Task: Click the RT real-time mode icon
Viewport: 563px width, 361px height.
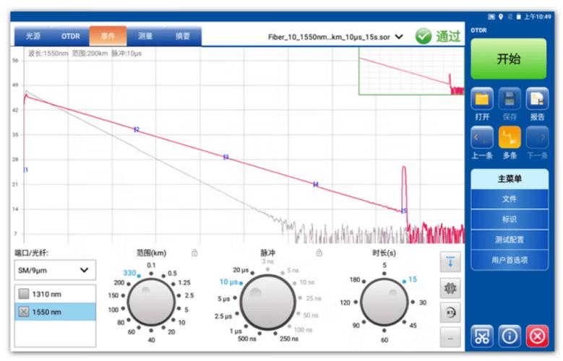Action: 450,313
